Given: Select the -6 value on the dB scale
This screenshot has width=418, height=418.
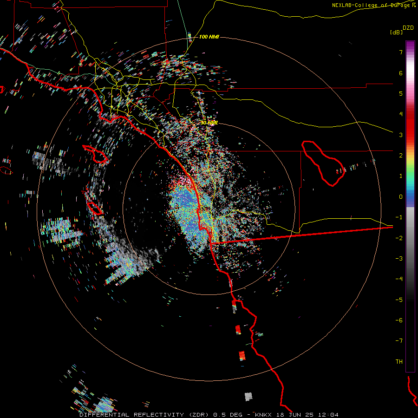Looking at the screenshot, I should click(399, 320).
